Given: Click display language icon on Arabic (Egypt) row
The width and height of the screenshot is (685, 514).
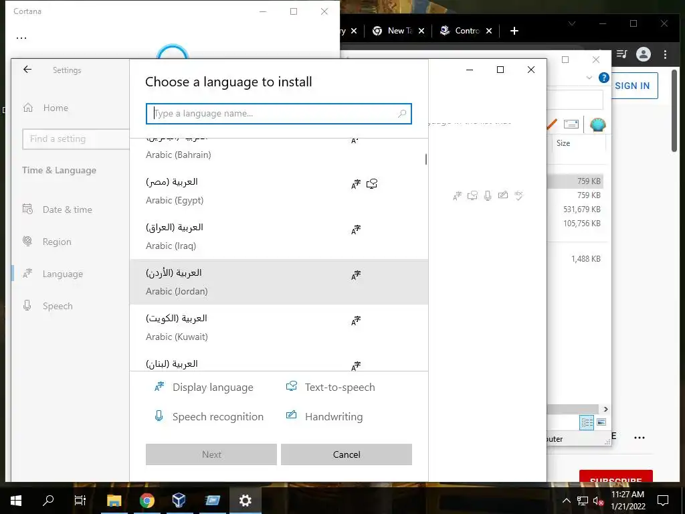Looking at the screenshot, I should tap(356, 184).
